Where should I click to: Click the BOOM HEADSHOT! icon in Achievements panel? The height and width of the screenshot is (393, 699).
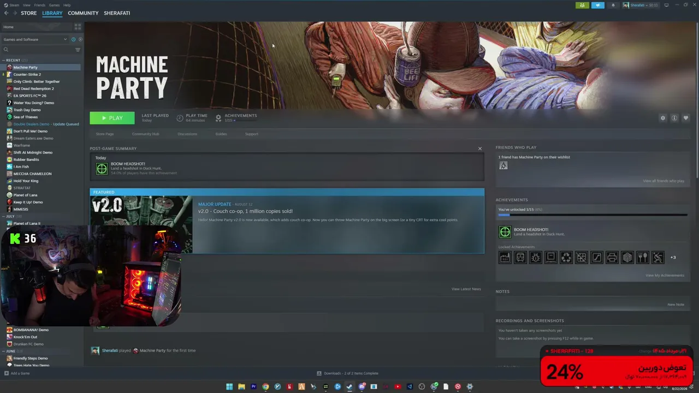(505, 232)
